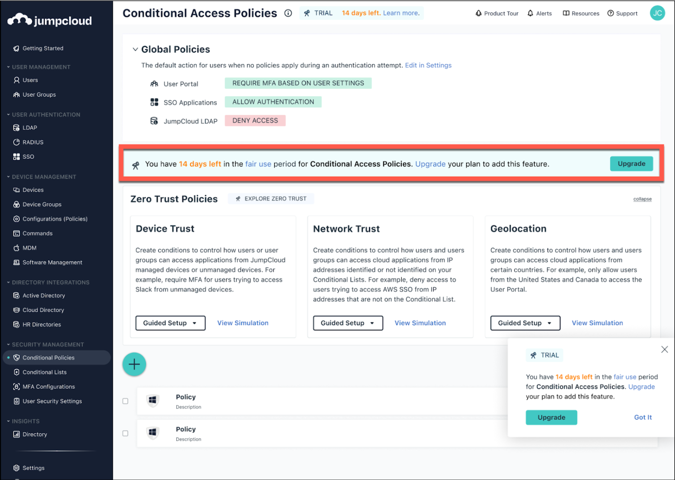The image size is (675, 480).
Task: Open Support via the question mark icon
Action: (x=609, y=13)
